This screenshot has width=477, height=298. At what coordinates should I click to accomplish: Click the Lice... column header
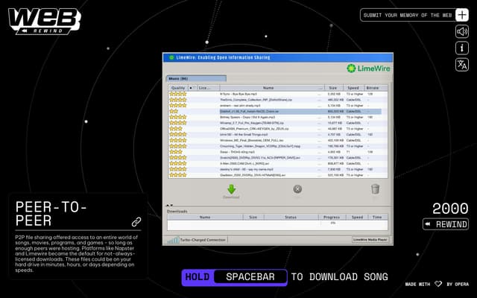[x=208, y=88]
